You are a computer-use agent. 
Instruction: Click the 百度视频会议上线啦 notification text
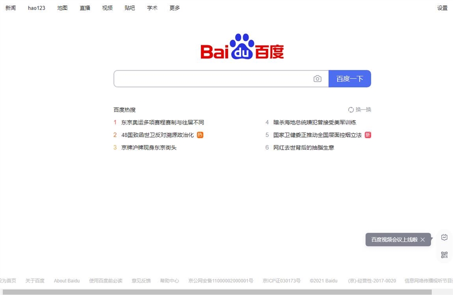point(395,240)
